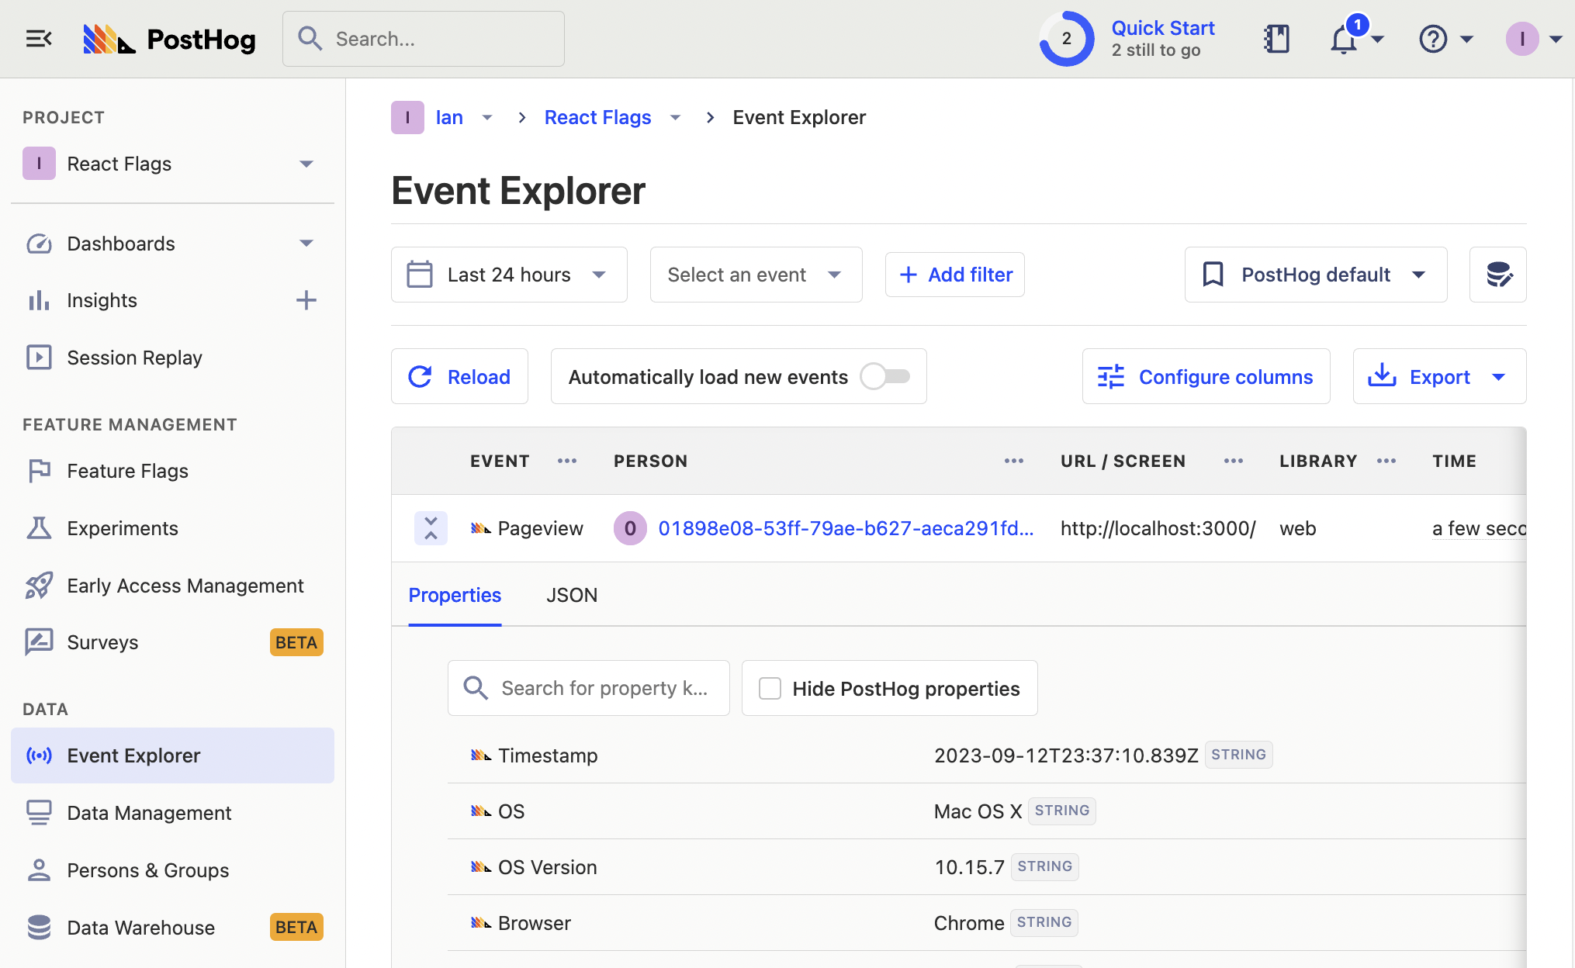Open Configure columns
The image size is (1575, 968).
click(1205, 376)
